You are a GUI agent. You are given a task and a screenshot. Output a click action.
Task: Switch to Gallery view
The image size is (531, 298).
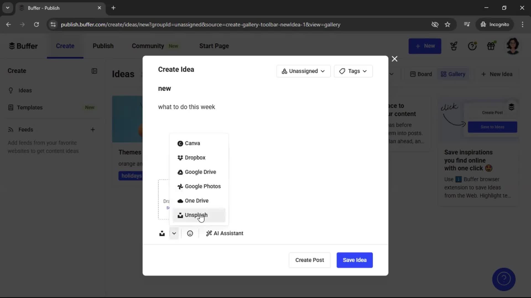[x=453, y=74]
